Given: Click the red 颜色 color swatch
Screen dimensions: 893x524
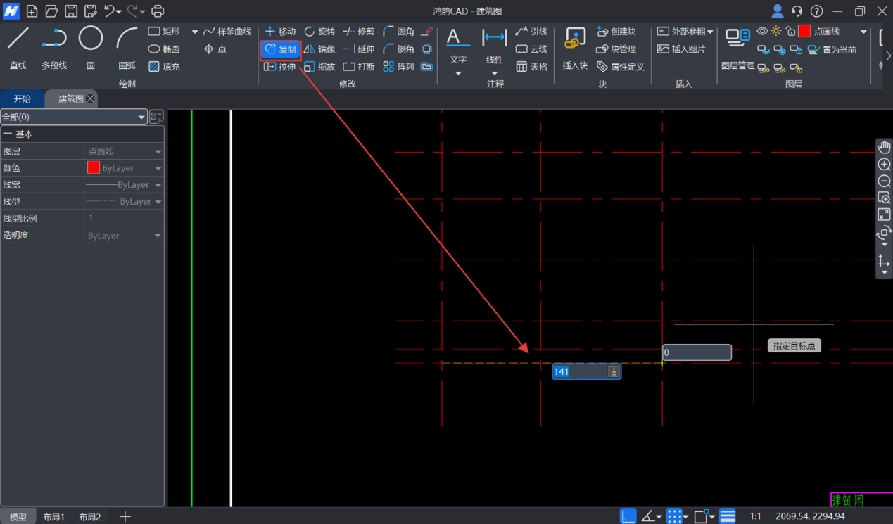Looking at the screenshot, I should (94, 168).
